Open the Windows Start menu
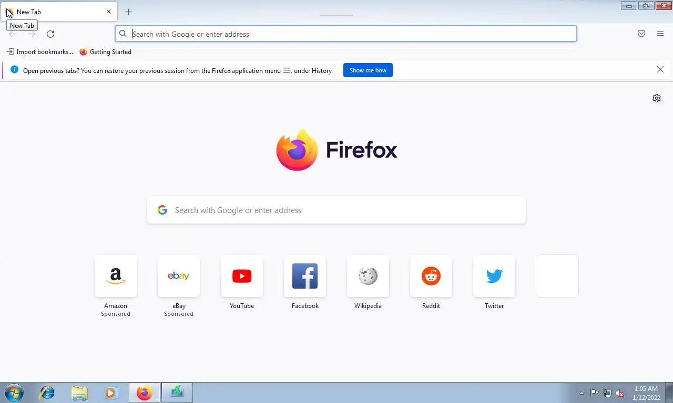The width and height of the screenshot is (673, 403). coord(14,393)
